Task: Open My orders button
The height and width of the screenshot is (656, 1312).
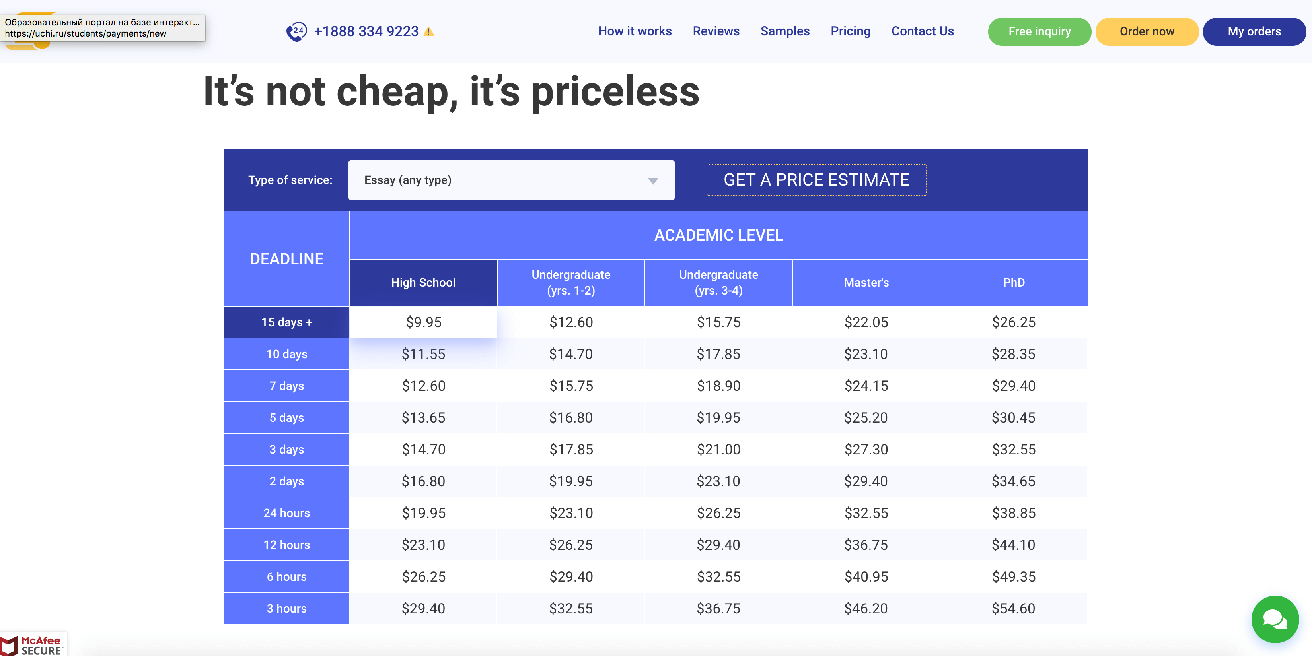Action: pyautogui.click(x=1254, y=31)
